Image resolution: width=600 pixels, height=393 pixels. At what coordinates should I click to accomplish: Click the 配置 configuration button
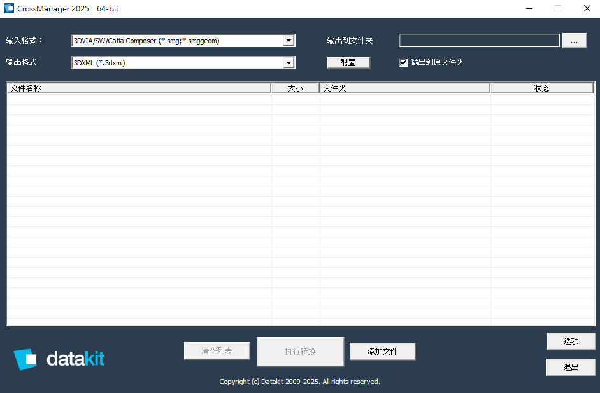(x=348, y=62)
